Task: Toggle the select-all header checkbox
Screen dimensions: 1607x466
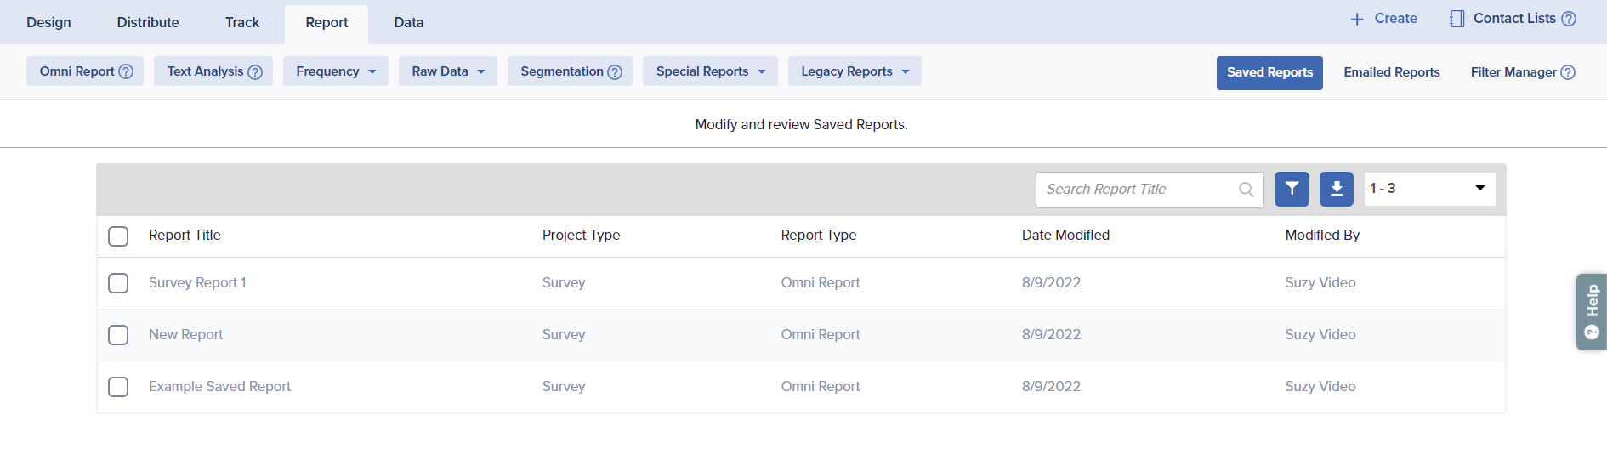Action: pyautogui.click(x=118, y=236)
